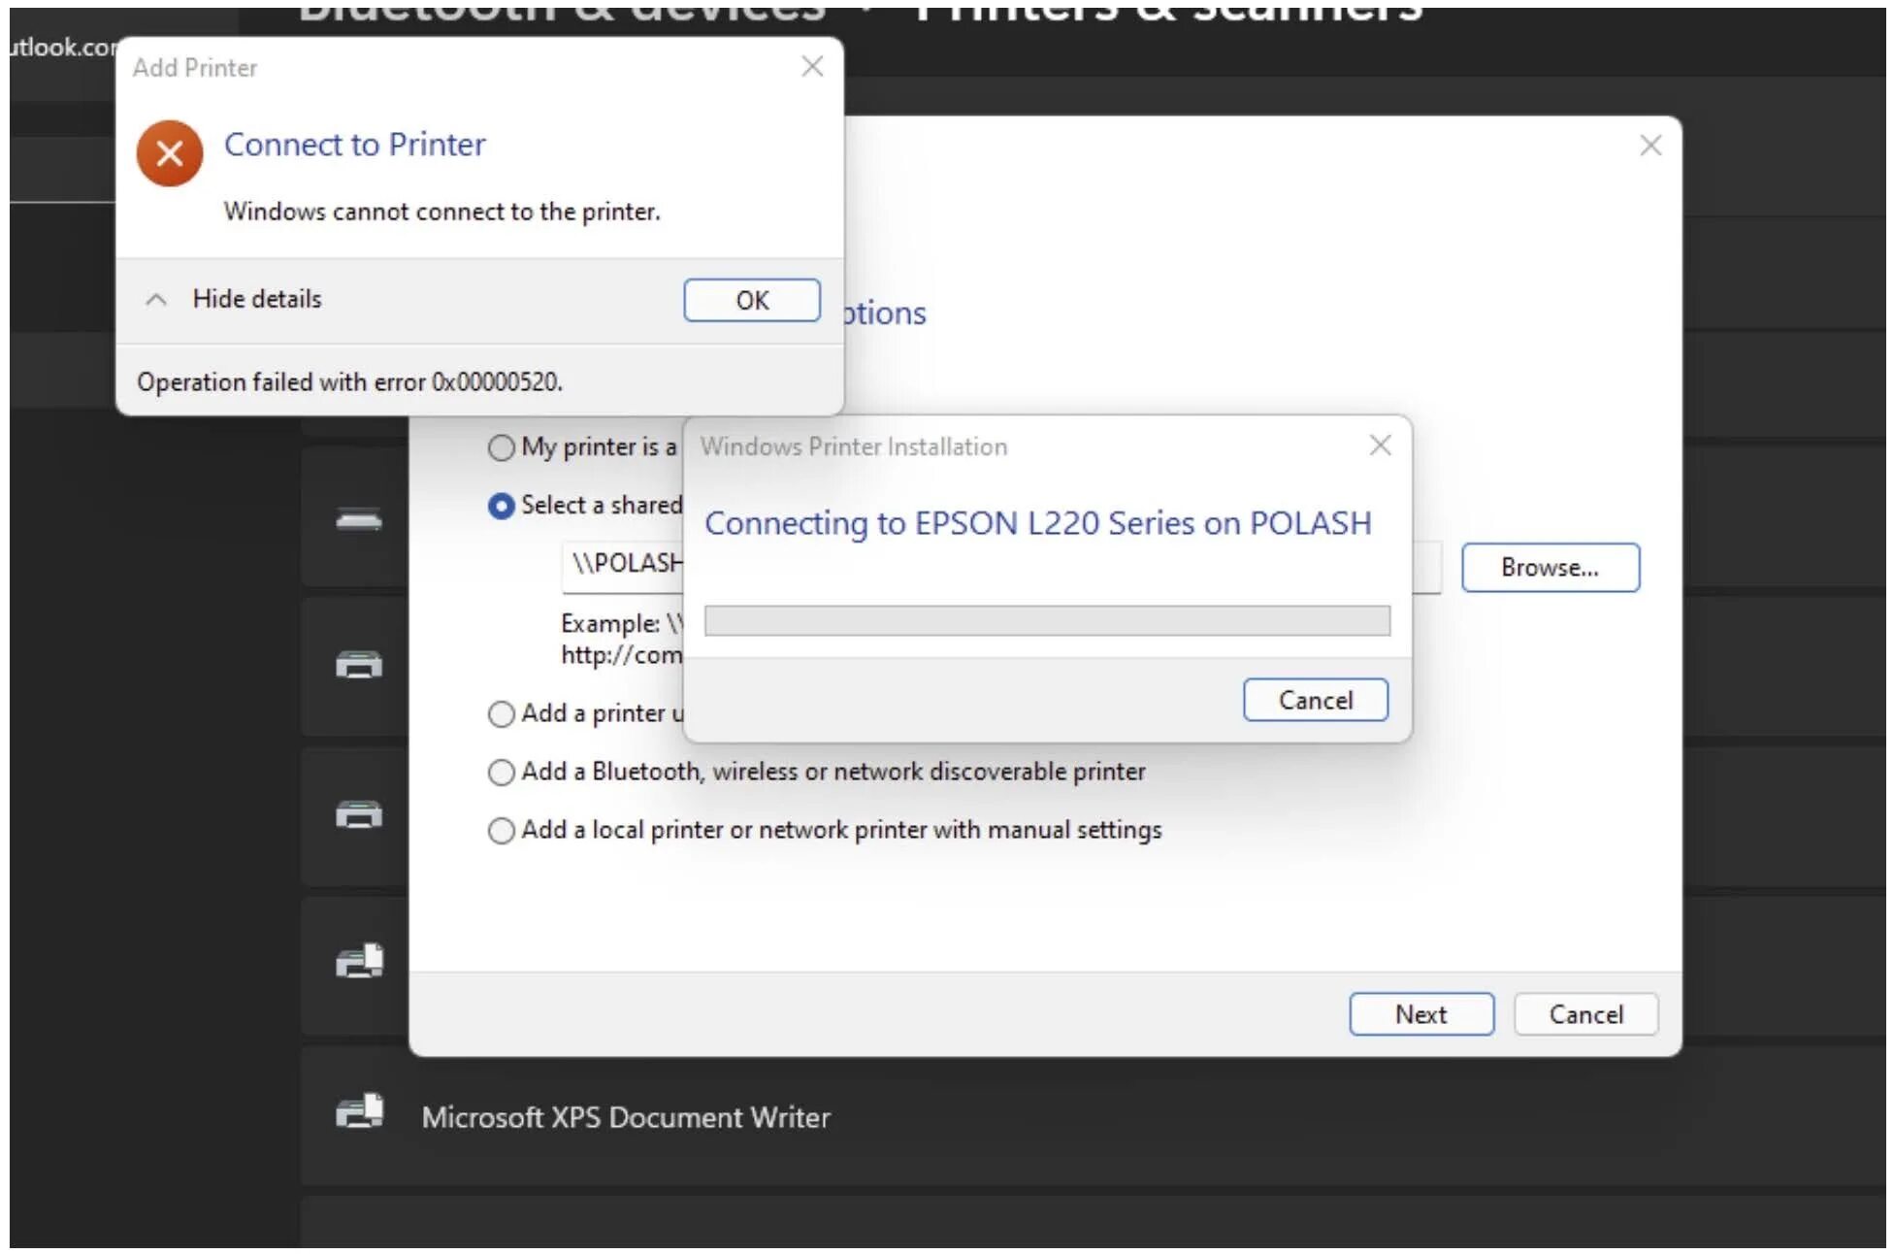Select 'My printer is a little older' radio option
The width and height of the screenshot is (1894, 1254).
coord(501,447)
